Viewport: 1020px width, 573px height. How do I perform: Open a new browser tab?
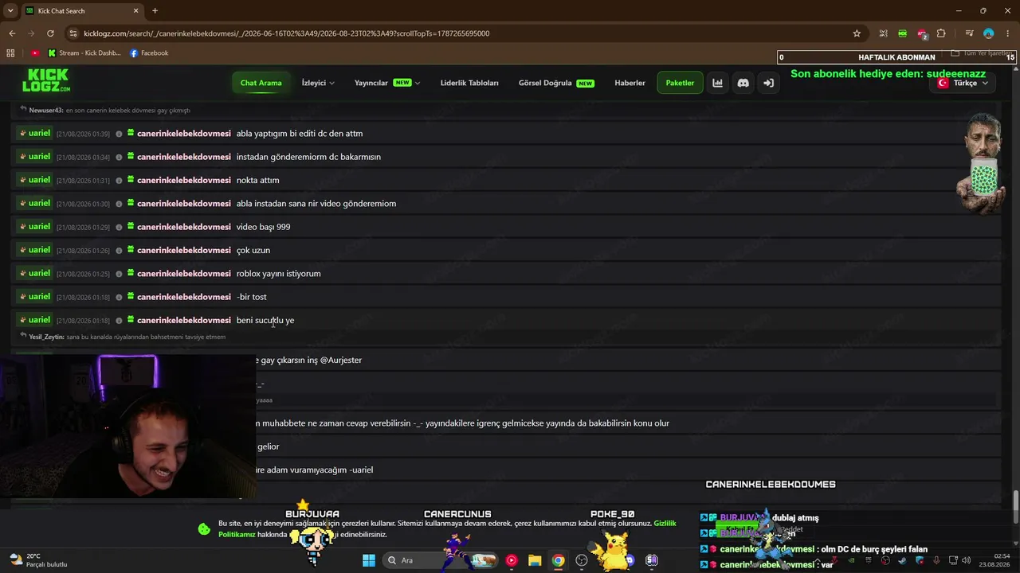pos(155,11)
